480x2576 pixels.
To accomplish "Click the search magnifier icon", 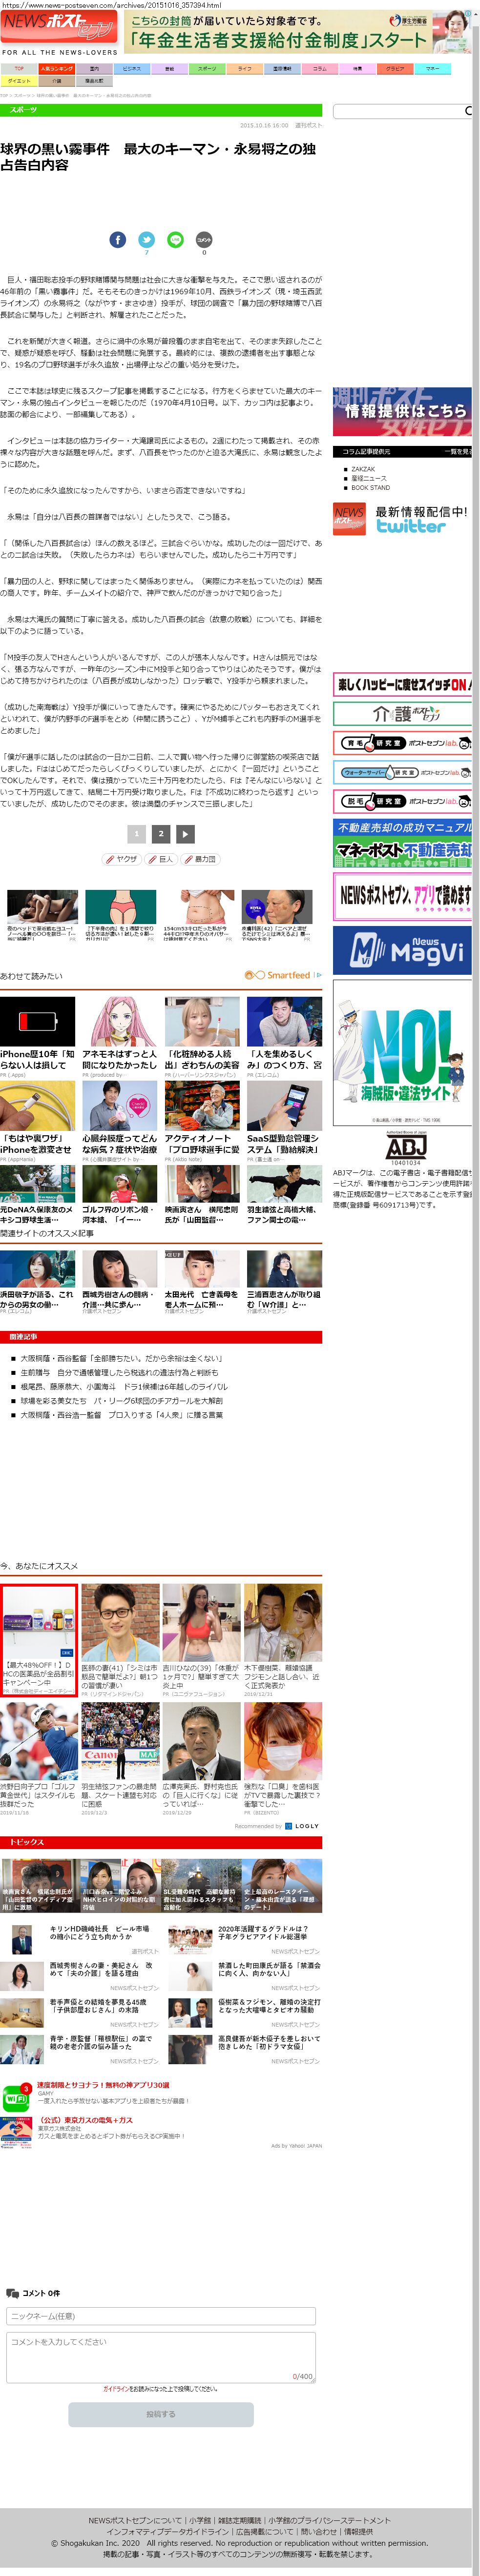I will pos(468,111).
